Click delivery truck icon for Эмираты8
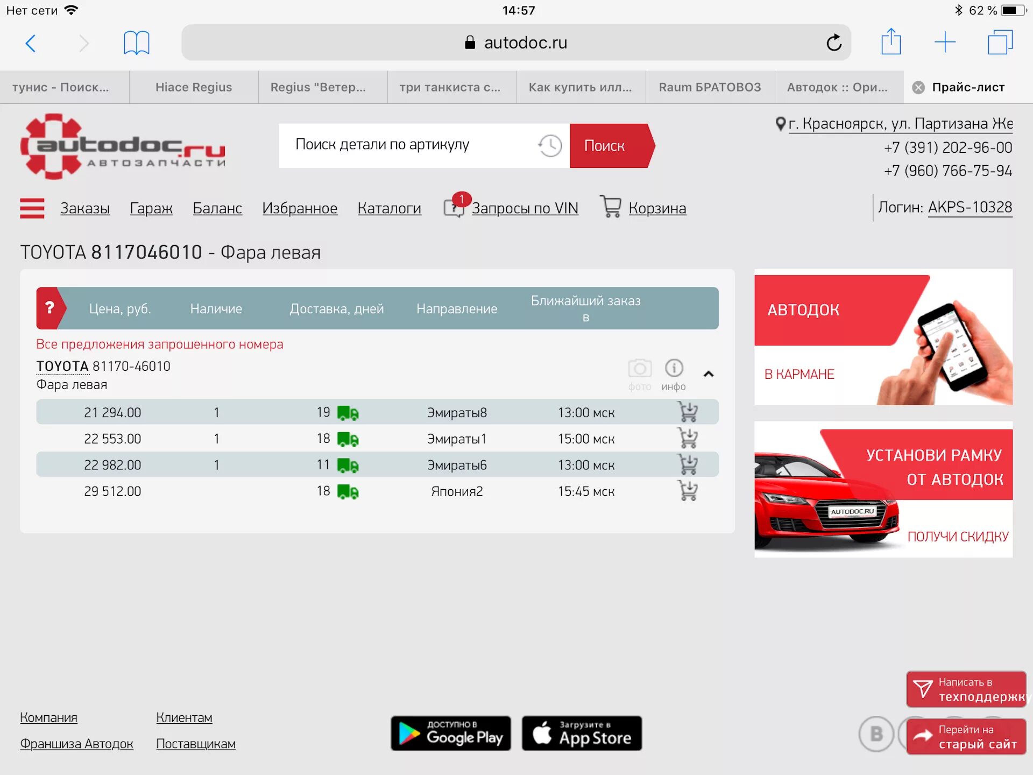This screenshot has width=1033, height=775. click(x=348, y=413)
